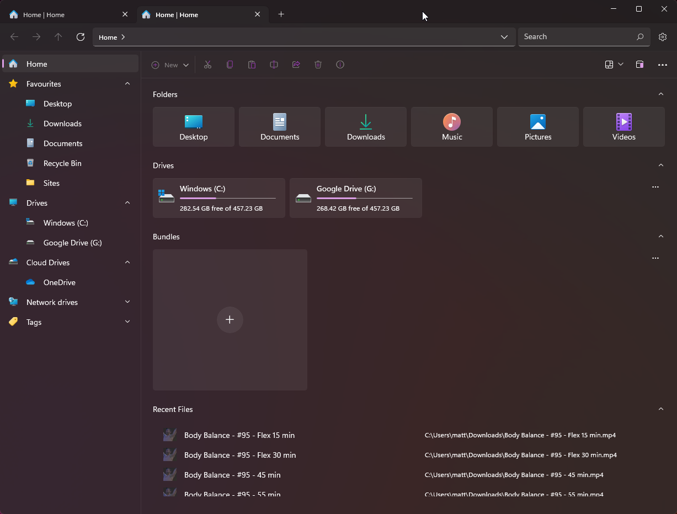Screen dimensions: 677x514
Task: Open the Desktop folder tile
Action: point(194,127)
